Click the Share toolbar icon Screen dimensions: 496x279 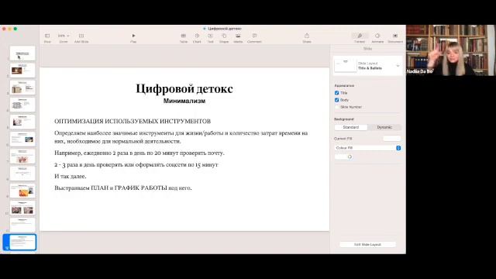click(x=307, y=38)
